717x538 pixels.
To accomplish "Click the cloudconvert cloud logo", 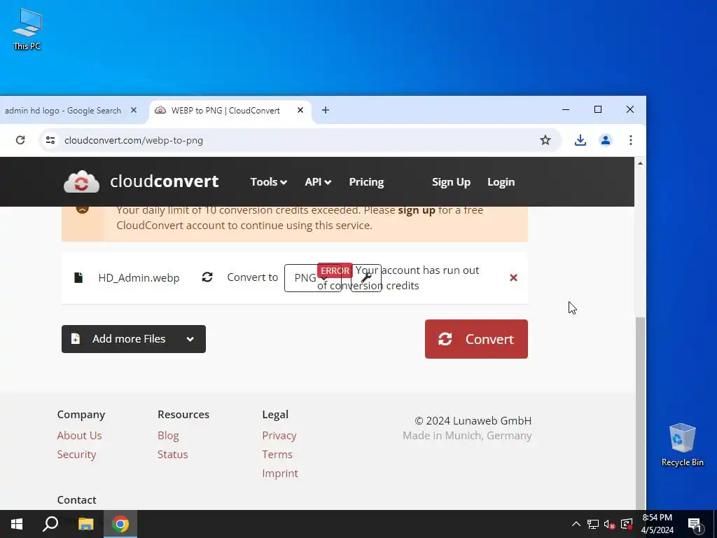I will click(x=81, y=181).
